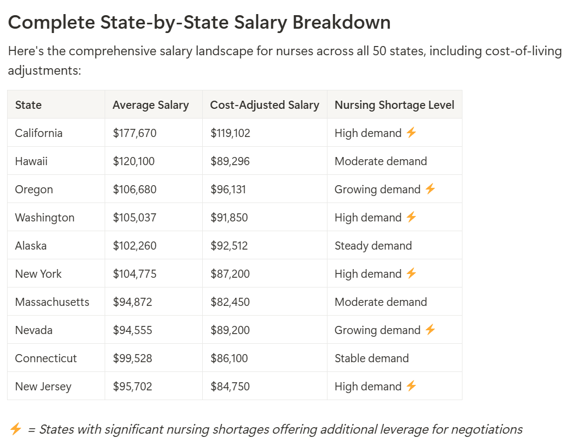Select the Massachusetts state cell
This screenshot has width=572, height=438.
coord(52,302)
